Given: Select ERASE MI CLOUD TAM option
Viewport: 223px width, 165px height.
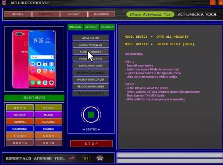Looking at the screenshot, I should pyautogui.click(x=91, y=93).
